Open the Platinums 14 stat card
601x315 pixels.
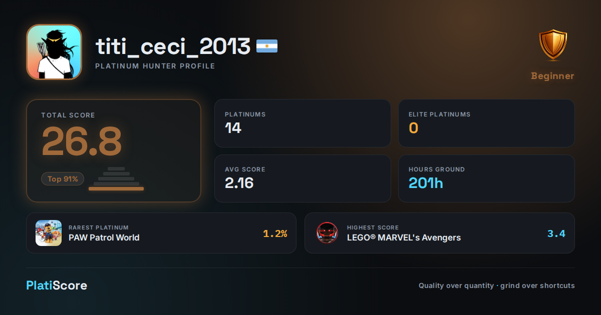coord(303,123)
